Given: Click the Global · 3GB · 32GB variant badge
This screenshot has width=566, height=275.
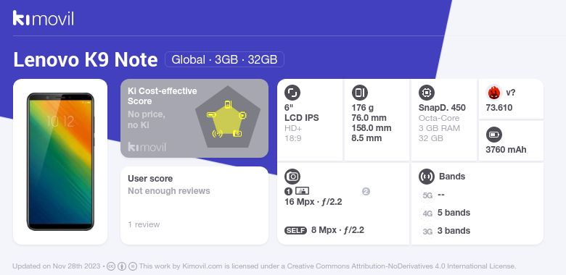Looking at the screenshot, I should tap(224, 59).
